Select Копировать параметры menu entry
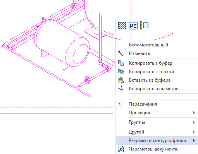 157,89
